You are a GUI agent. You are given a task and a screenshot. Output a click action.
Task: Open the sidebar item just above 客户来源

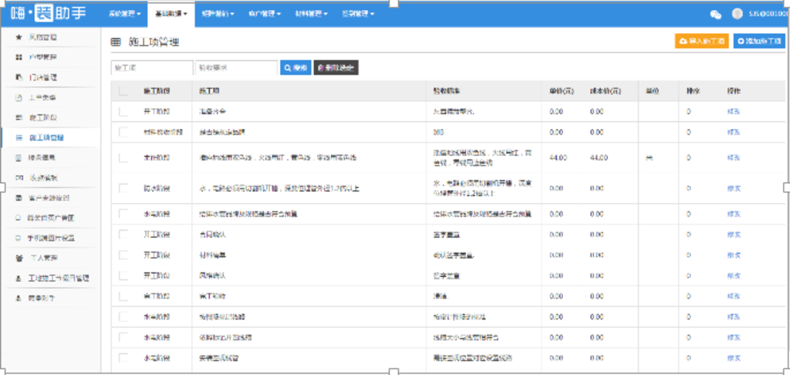pyautogui.click(x=51, y=178)
